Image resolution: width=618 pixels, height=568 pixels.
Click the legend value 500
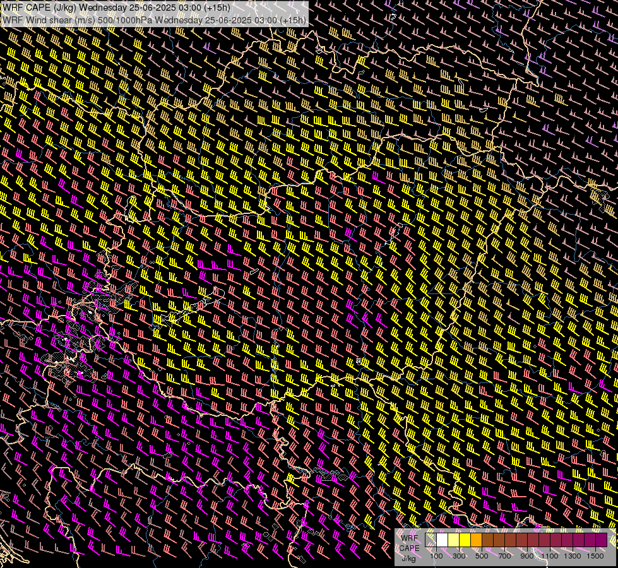[482, 556]
